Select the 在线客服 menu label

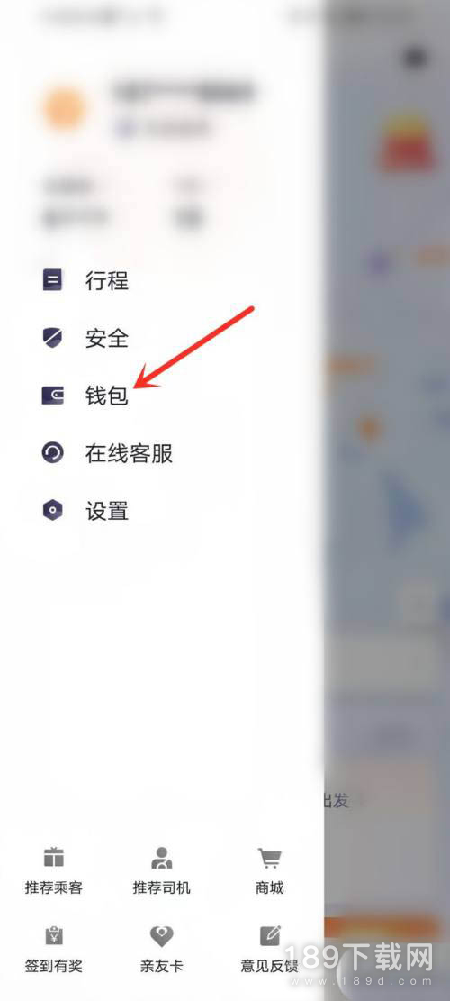129,453
